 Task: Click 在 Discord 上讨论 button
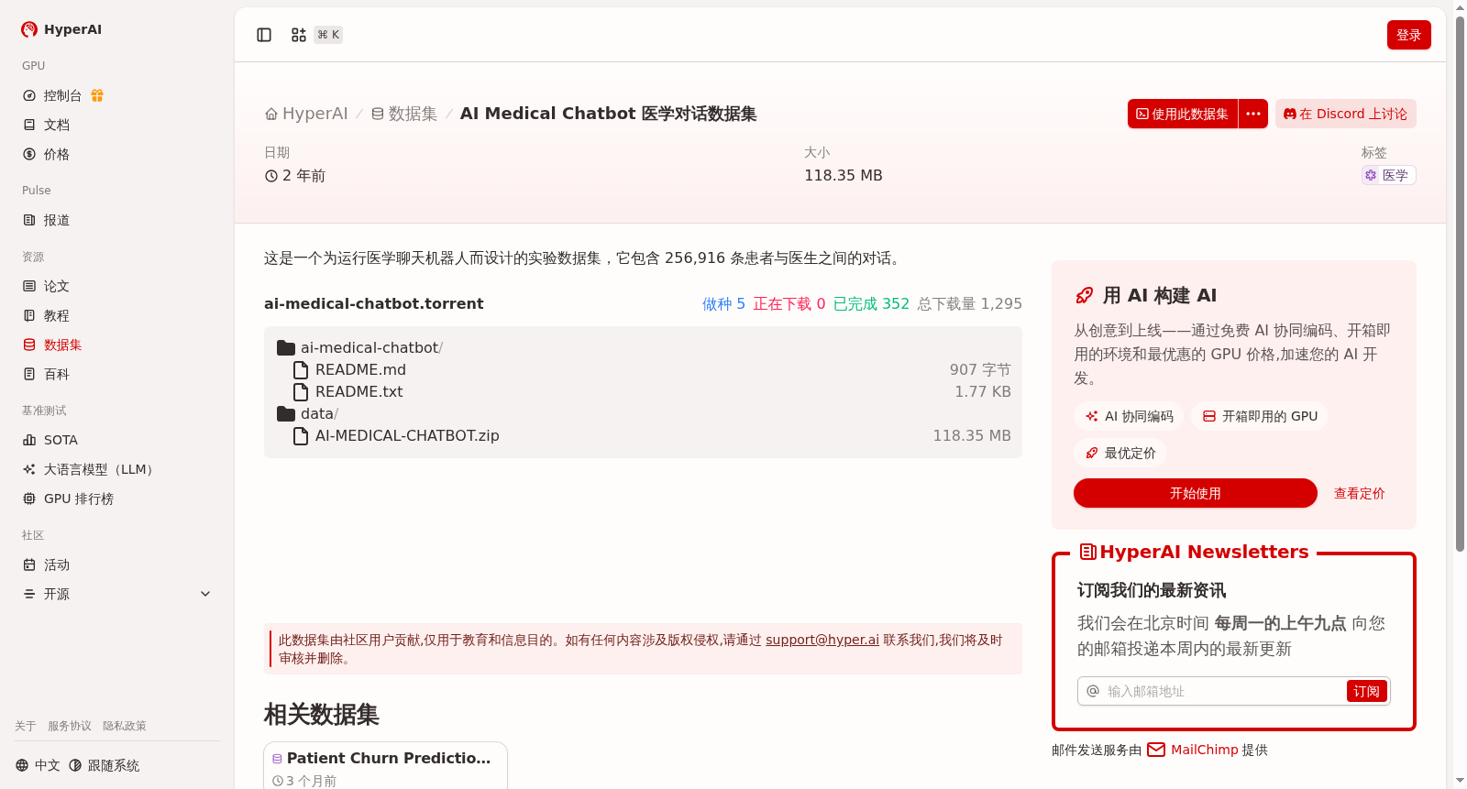(x=1346, y=114)
